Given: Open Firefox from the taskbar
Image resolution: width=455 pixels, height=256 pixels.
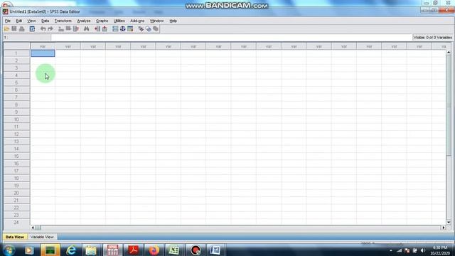Looking at the screenshot, I should click(154, 250).
